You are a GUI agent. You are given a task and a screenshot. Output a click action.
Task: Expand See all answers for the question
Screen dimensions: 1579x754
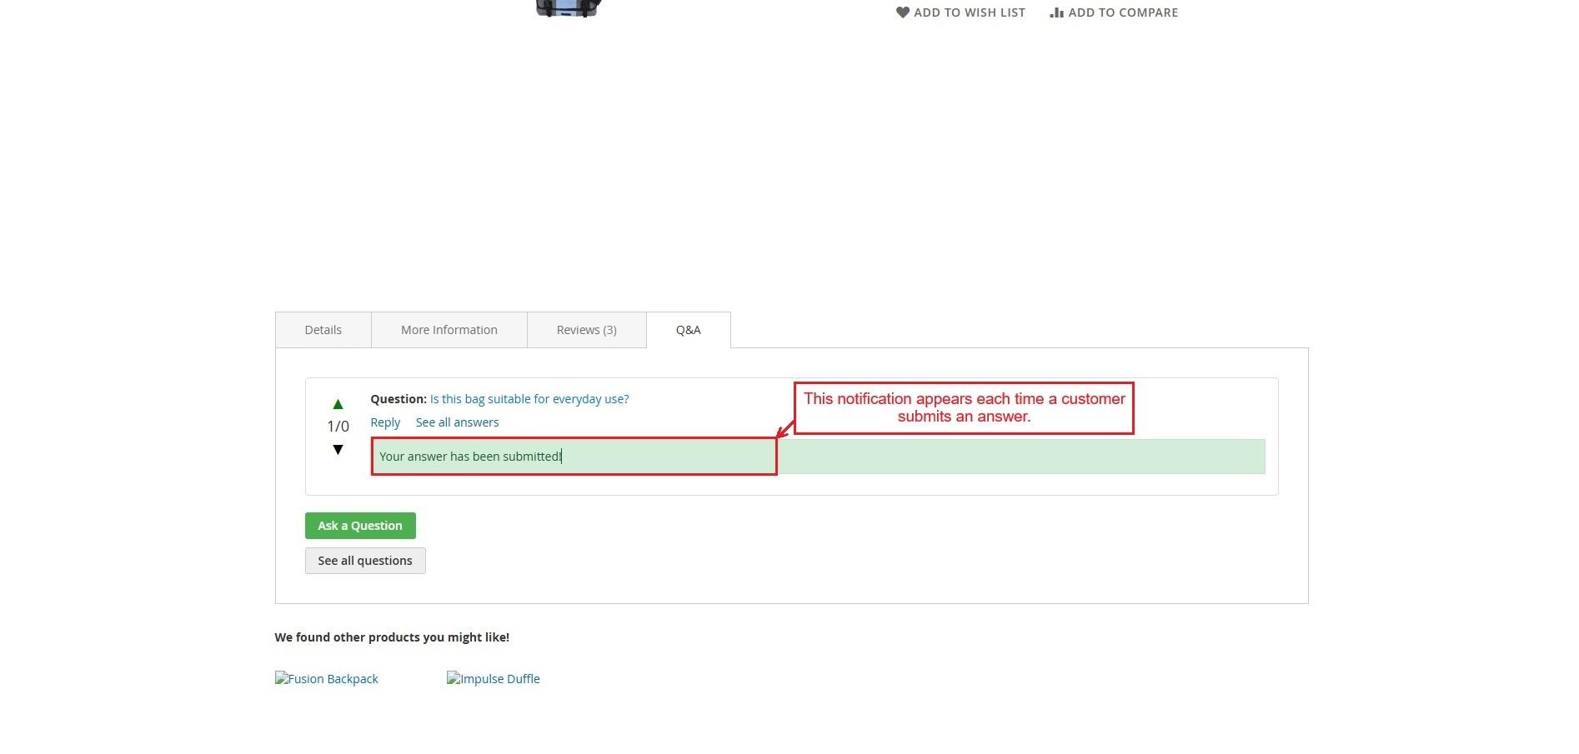457,422
